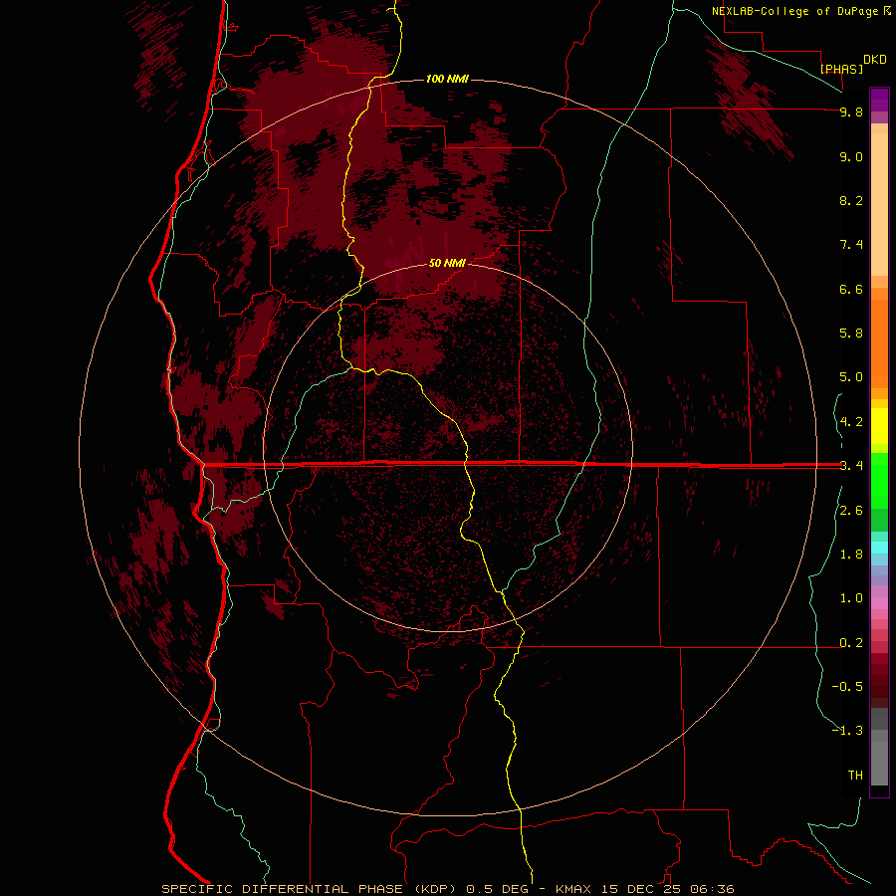The width and height of the screenshot is (896, 896).
Task: Click the TH threshold legend label
Action: point(855,776)
